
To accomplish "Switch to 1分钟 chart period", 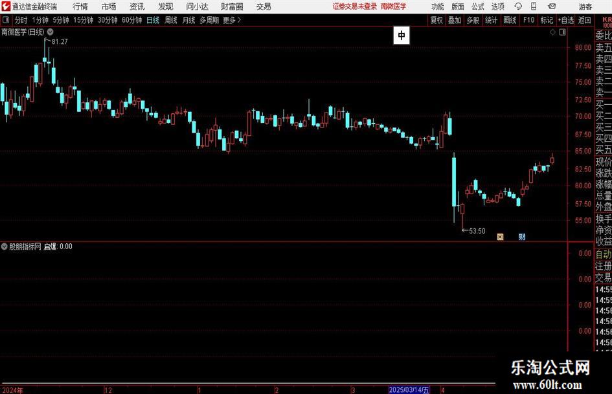I will [x=40, y=20].
